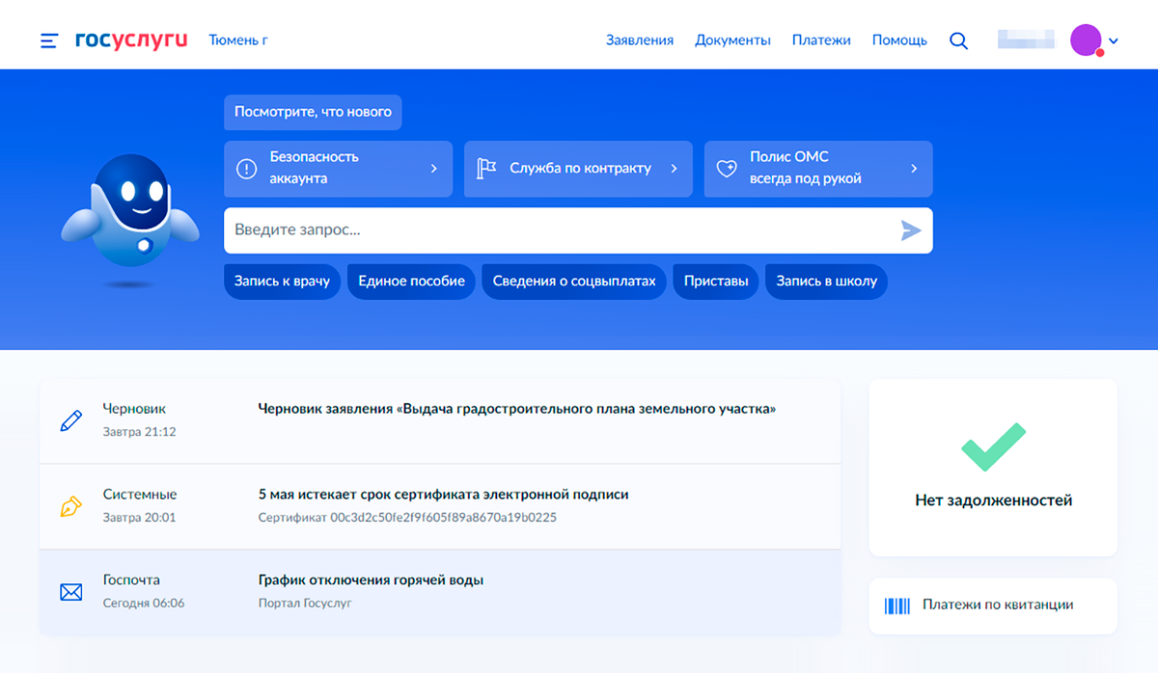The image size is (1158, 673).
Task: Click the Госпочта label
Action: click(x=131, y=580)
